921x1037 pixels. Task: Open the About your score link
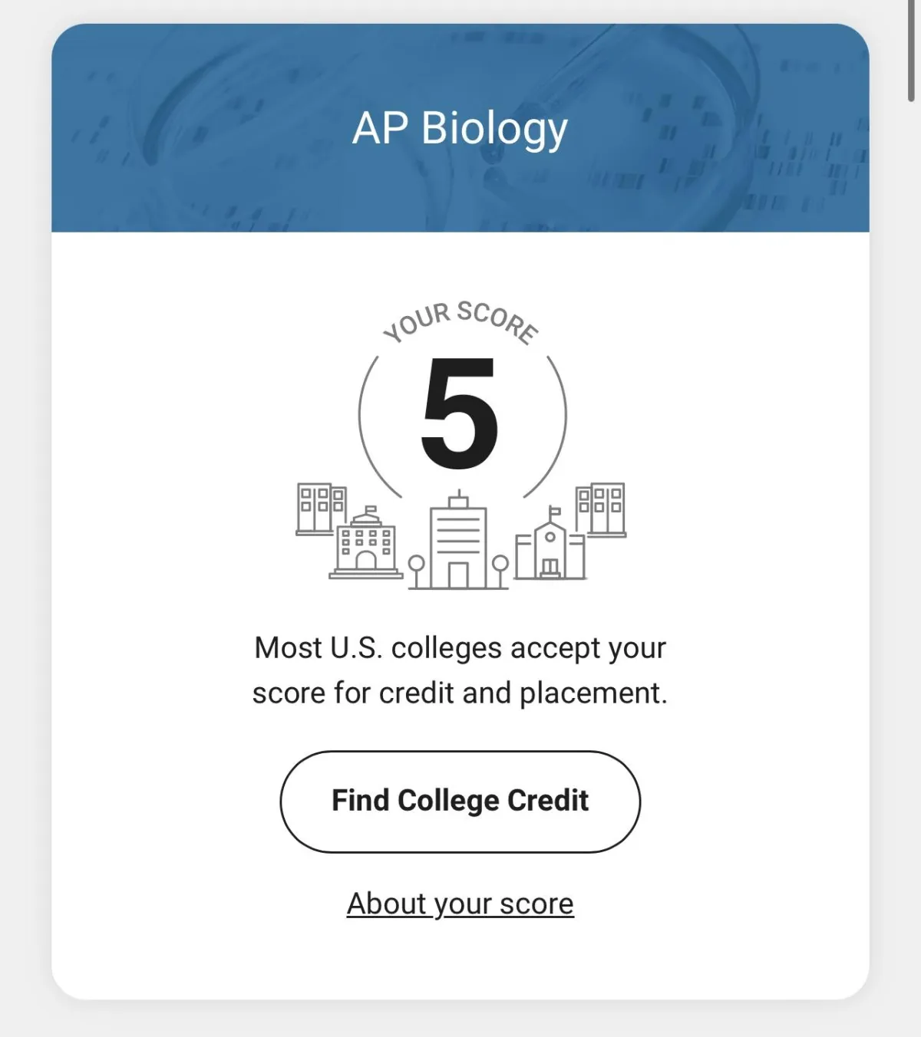click(460, 904)
